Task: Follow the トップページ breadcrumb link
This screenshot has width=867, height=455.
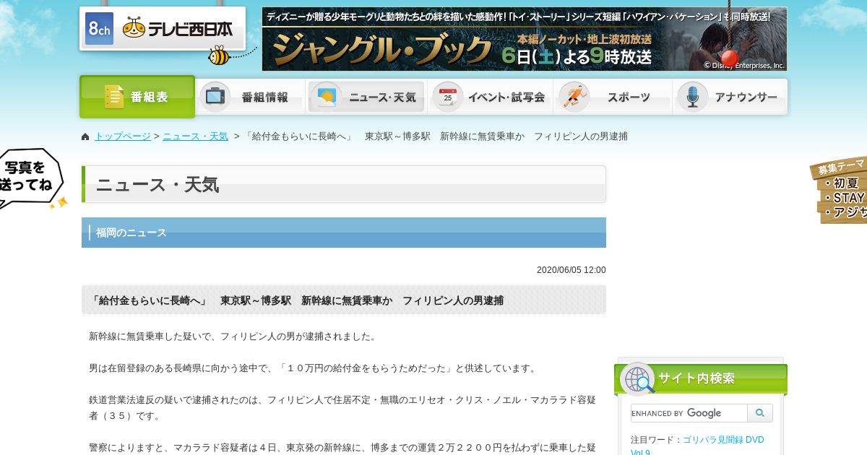Action: click(x=123, y=136)
